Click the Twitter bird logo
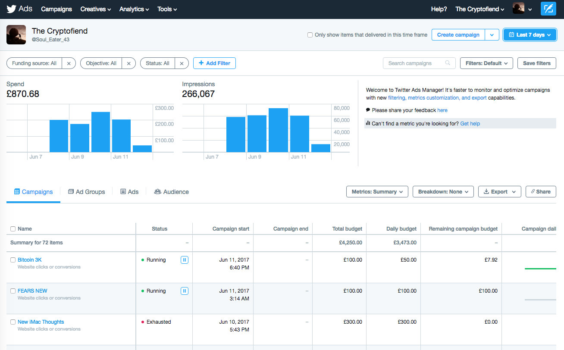The height and width of the screenshot is (350, 564). [x=12, y=9]
